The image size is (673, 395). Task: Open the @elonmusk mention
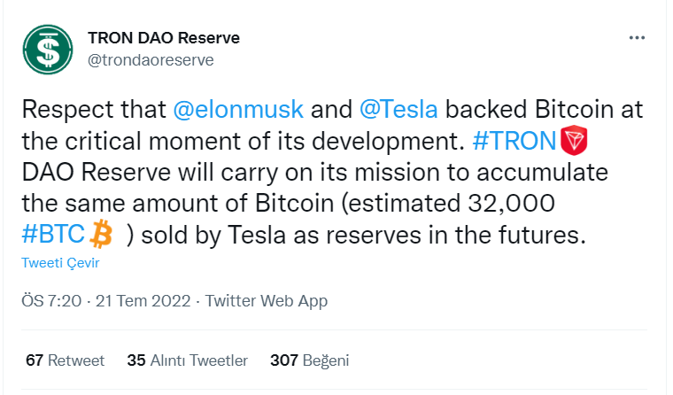[x=238, y=109]
